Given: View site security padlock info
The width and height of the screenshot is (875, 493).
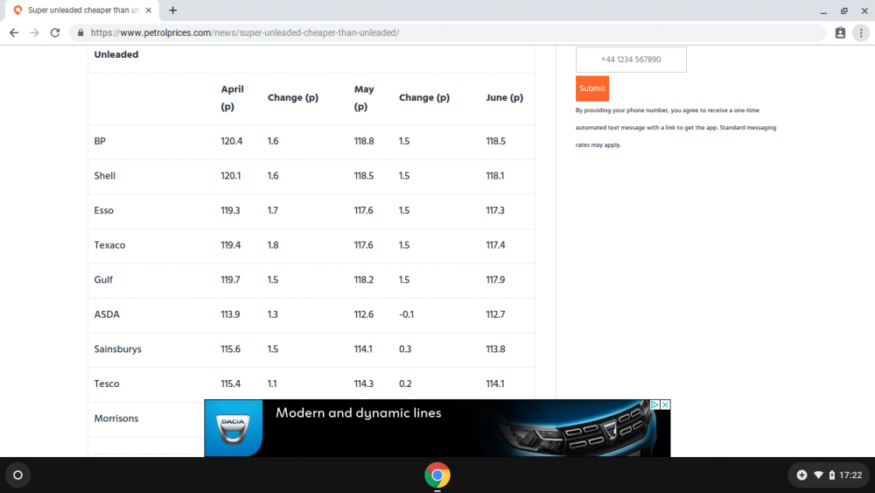Looking at the screenshot, I should tap(80, 33).
